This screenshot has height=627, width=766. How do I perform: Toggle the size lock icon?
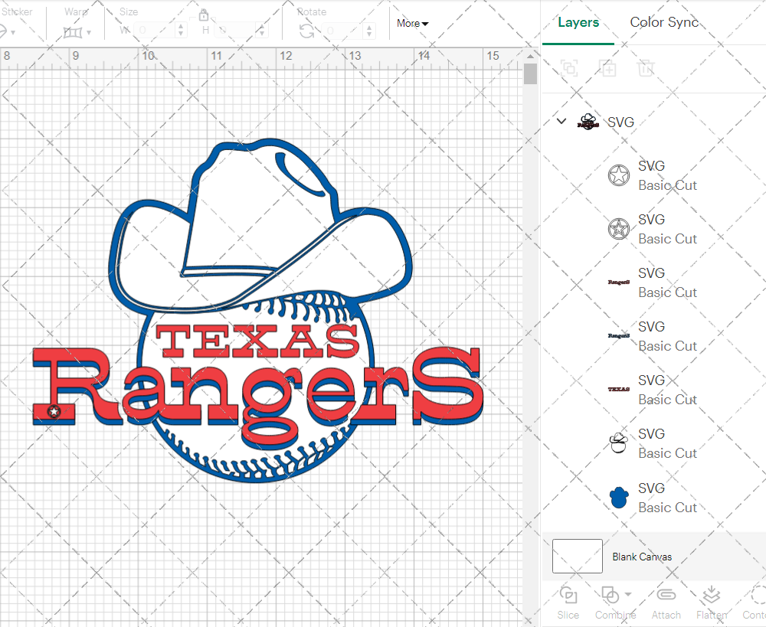click(204, 15)
